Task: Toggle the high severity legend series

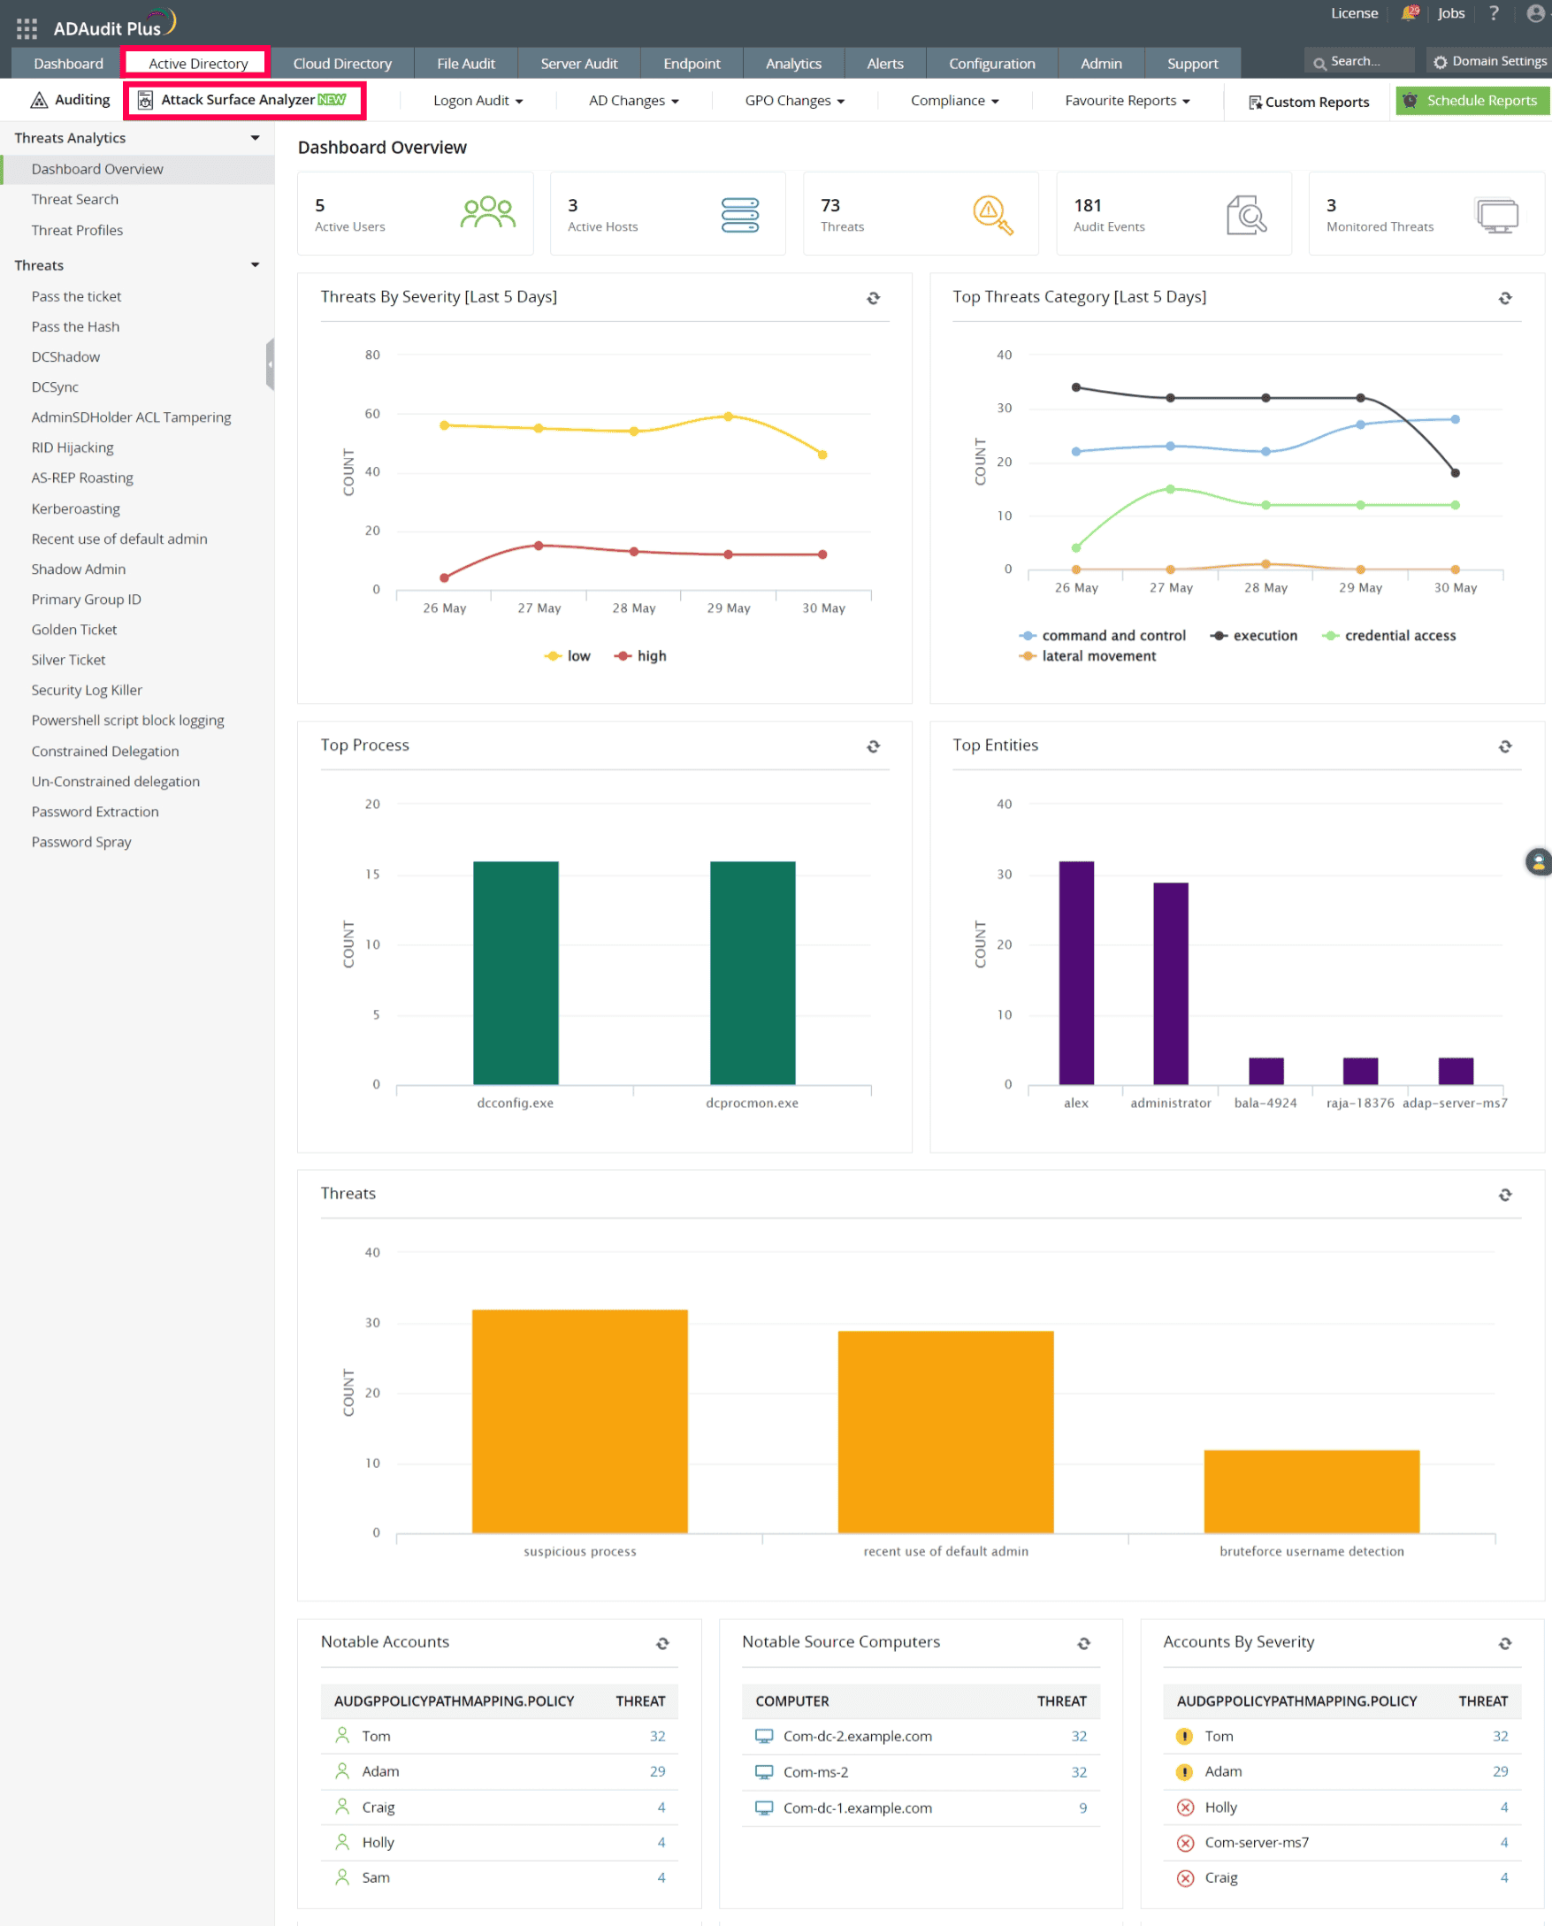Action: click(x=641, y=656)
